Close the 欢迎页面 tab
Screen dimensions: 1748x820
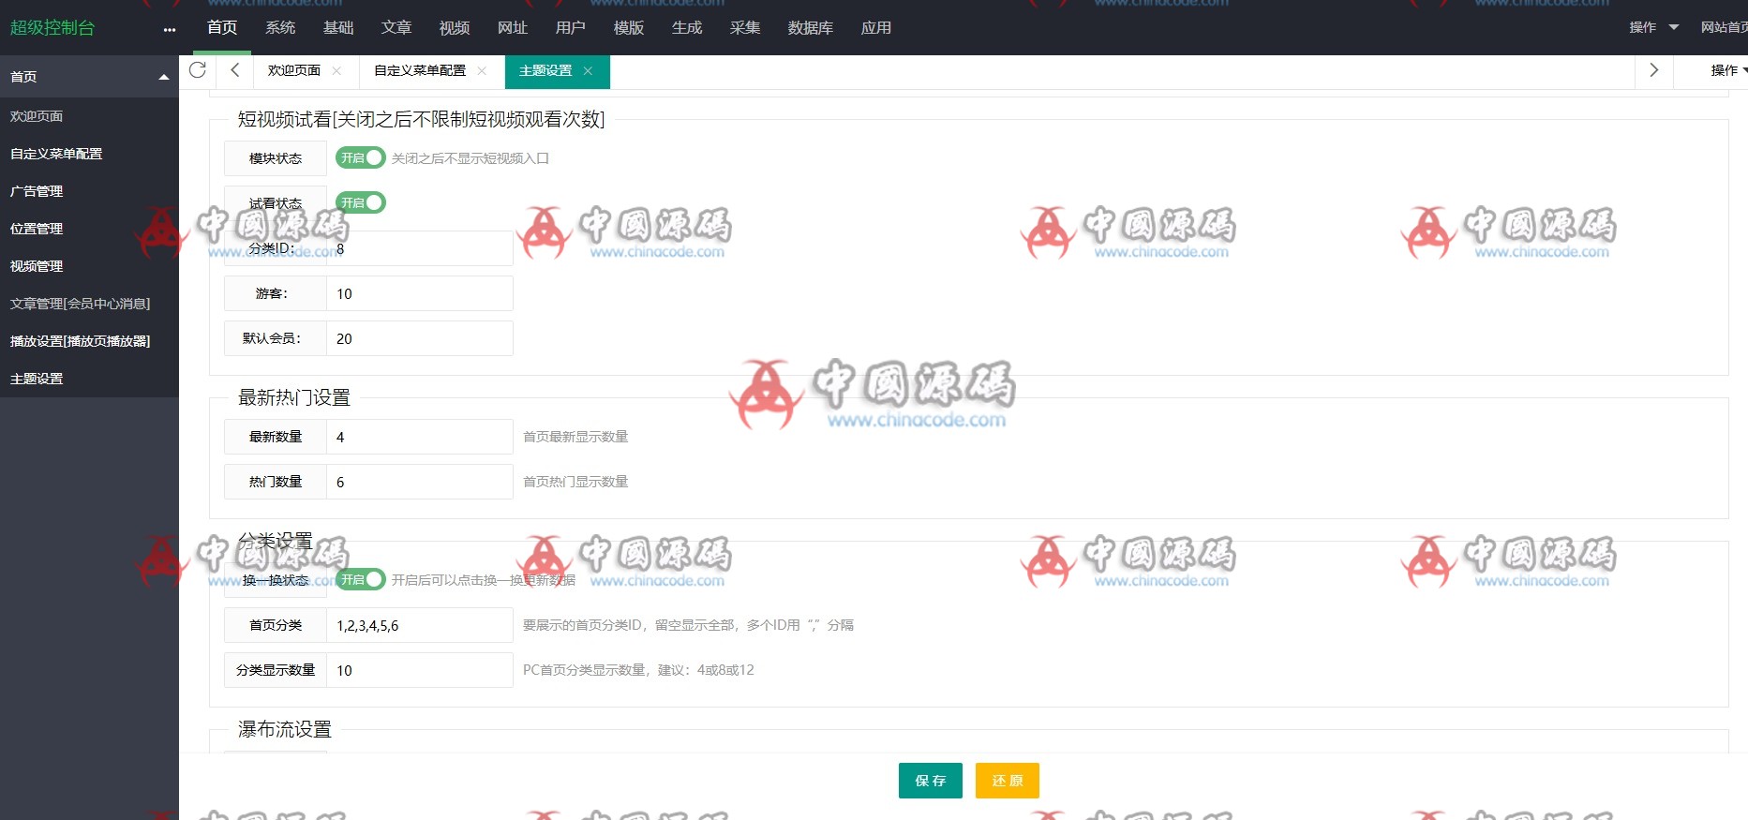click(336, 70)
